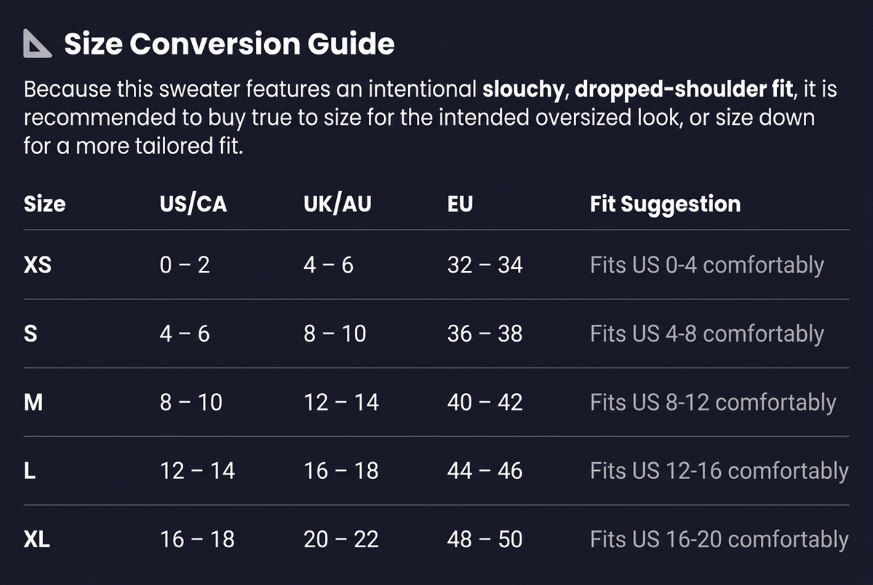Click the Size Conversion Guide heading
Viewport: 873px width, 585px height.
click(229, 44)
